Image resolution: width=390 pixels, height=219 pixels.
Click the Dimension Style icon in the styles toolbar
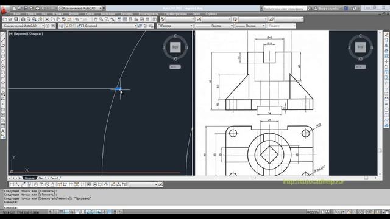199,19
